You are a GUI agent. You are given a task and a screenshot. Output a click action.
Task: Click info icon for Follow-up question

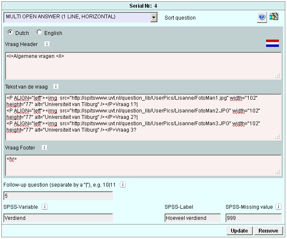[123, 184]
